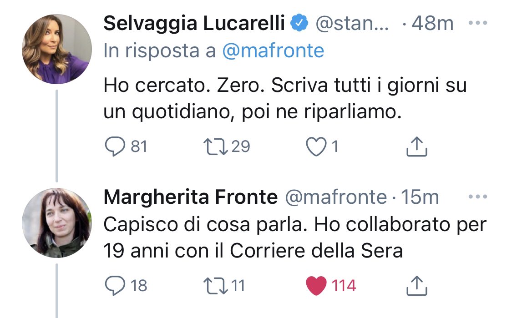Image resolution: width=512 pixels, height=318 pixels.
Task: Open Selvaggia Lucarelli's profile picture
Action: pos(57,49)
